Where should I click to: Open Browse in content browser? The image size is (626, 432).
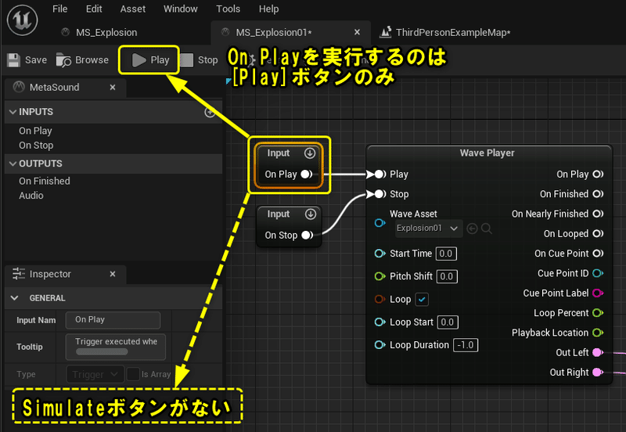click(x=83, y=60)
